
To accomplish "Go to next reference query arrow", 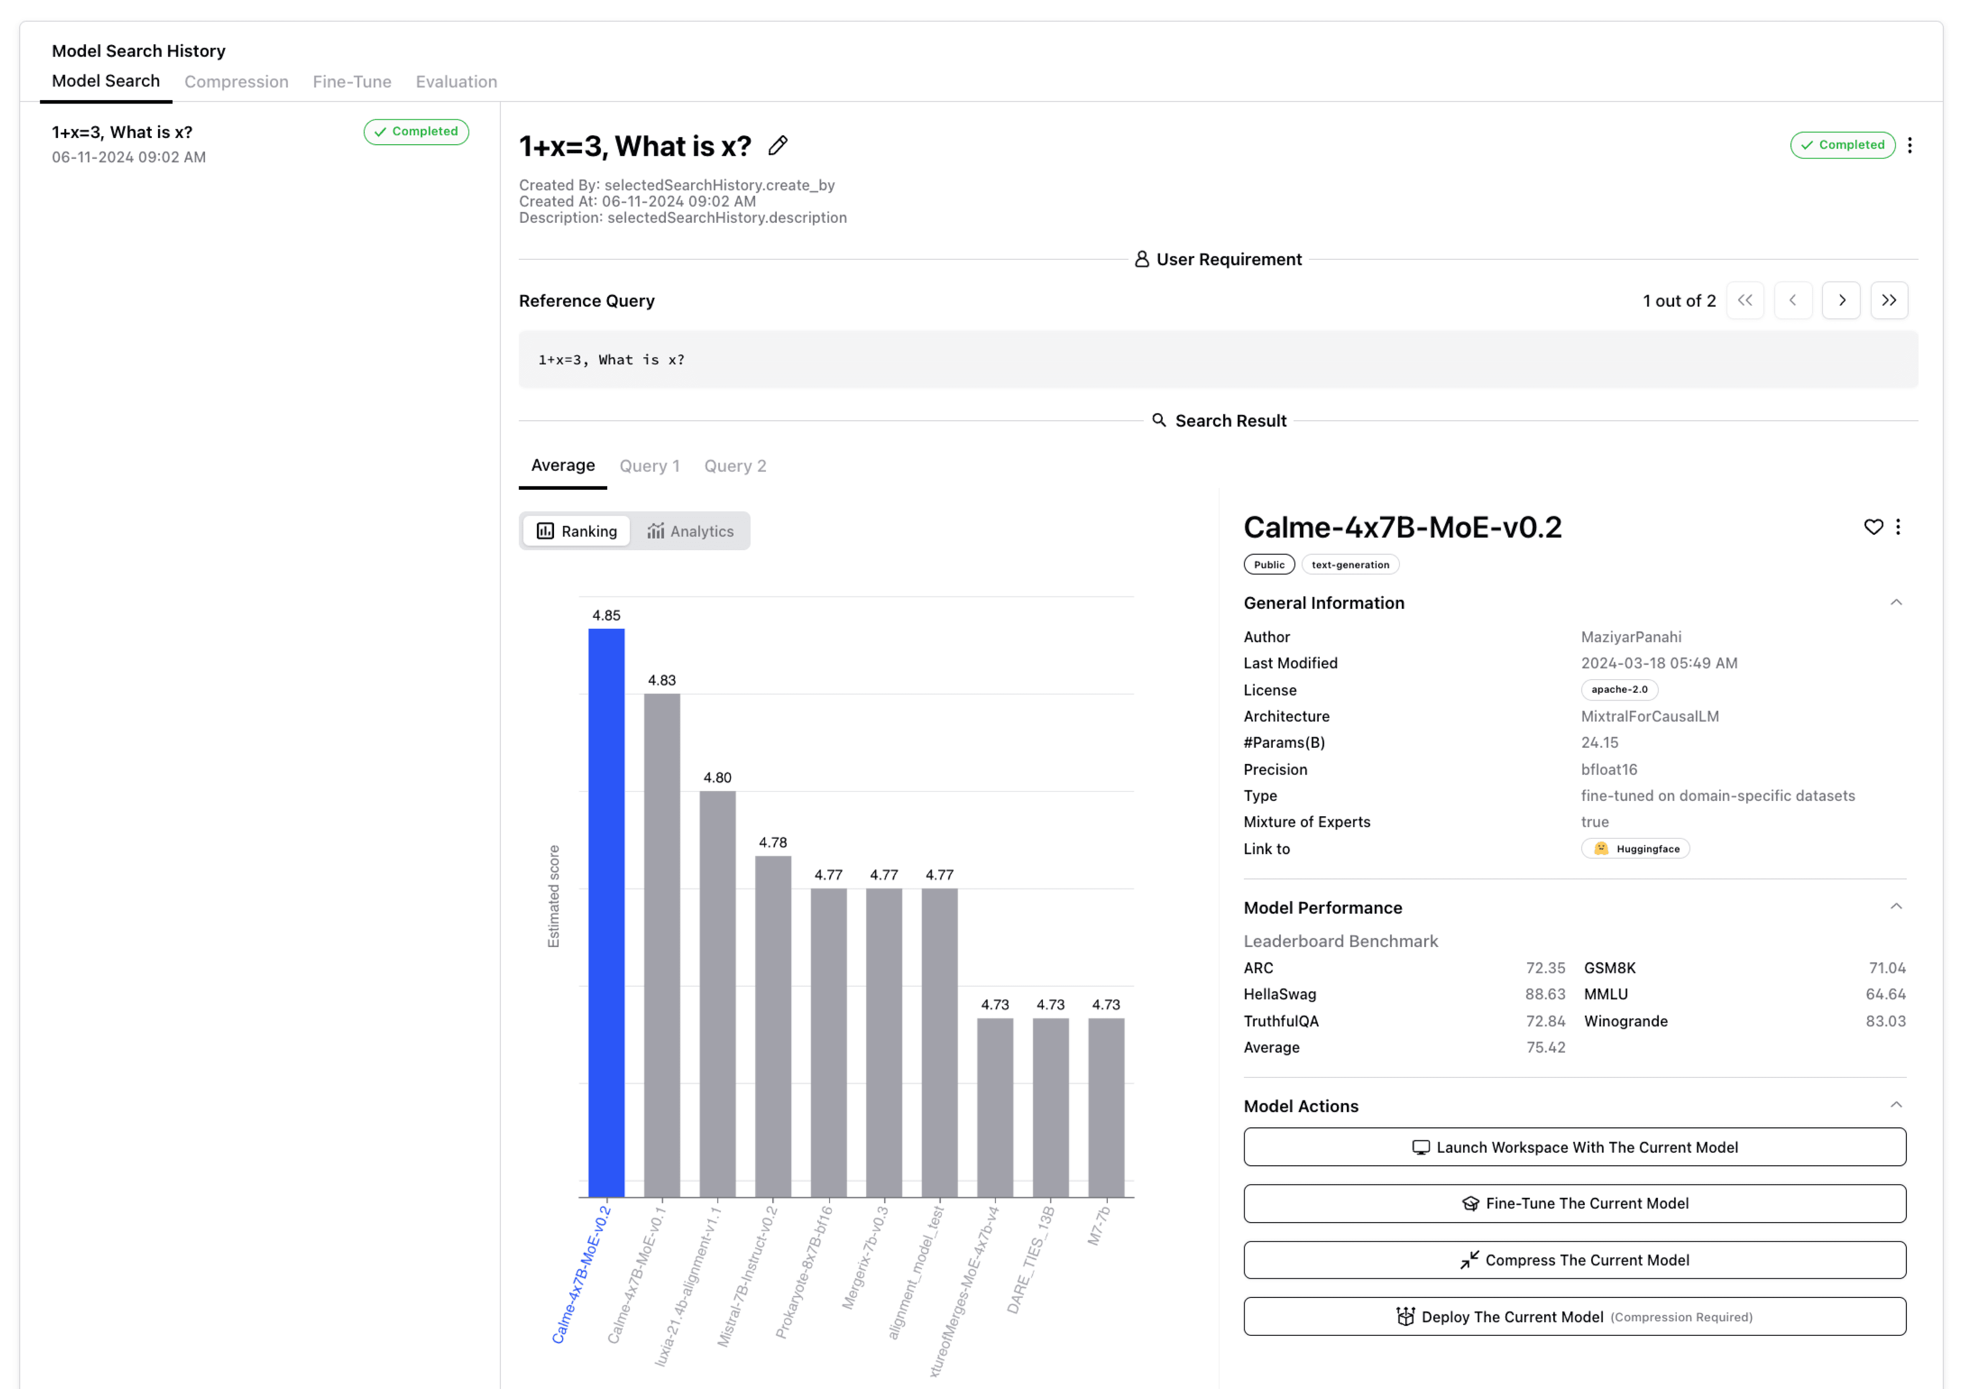I will (1841, 300).
